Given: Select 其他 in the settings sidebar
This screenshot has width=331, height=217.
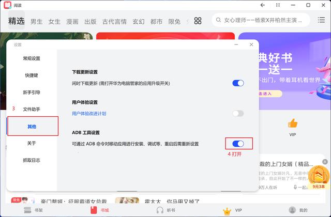Looking at the screenshot, I should coord(32,126).
